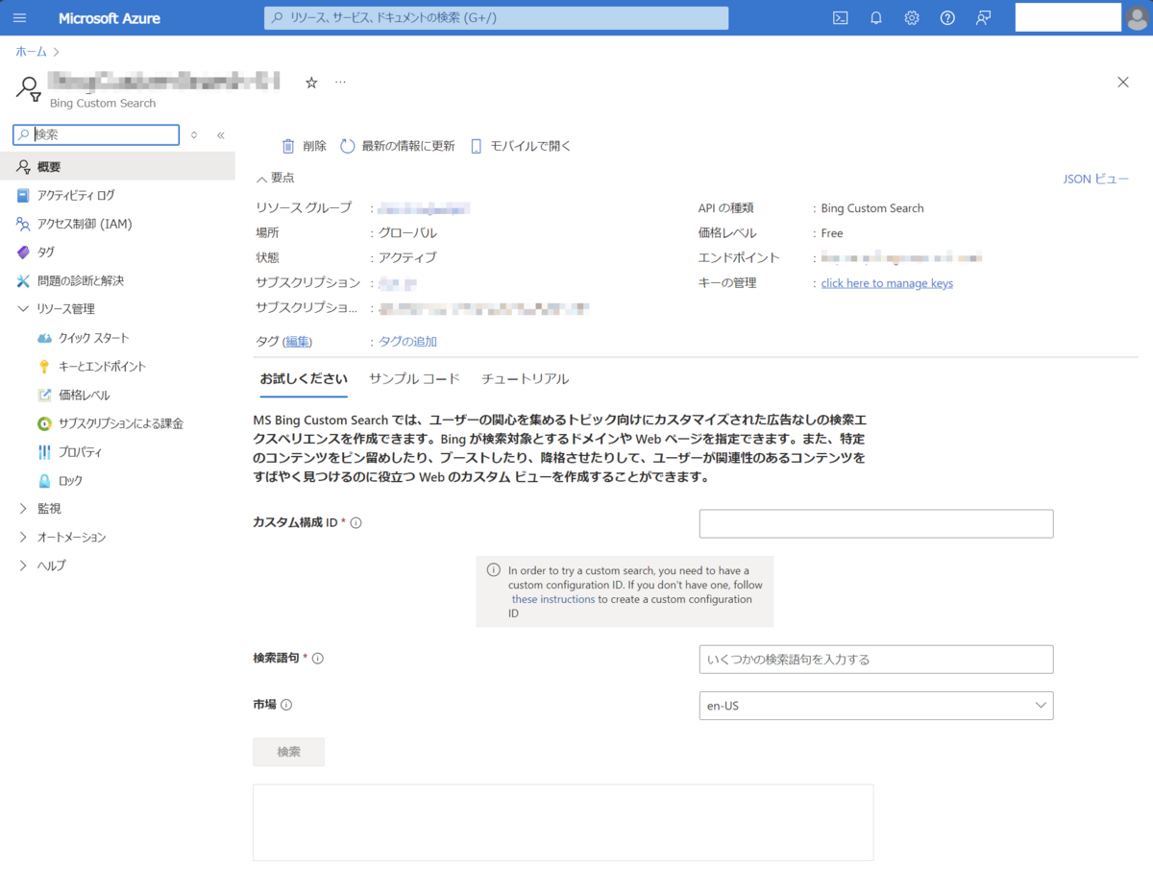Switch to the お試しください tab
The width and height of the screenshot is (1153, 890).
click(304, 378)
